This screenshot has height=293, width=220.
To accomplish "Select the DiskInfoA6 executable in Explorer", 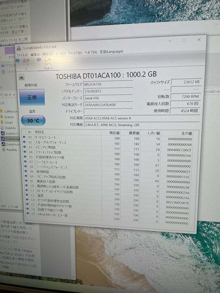I will coord(11,144).
